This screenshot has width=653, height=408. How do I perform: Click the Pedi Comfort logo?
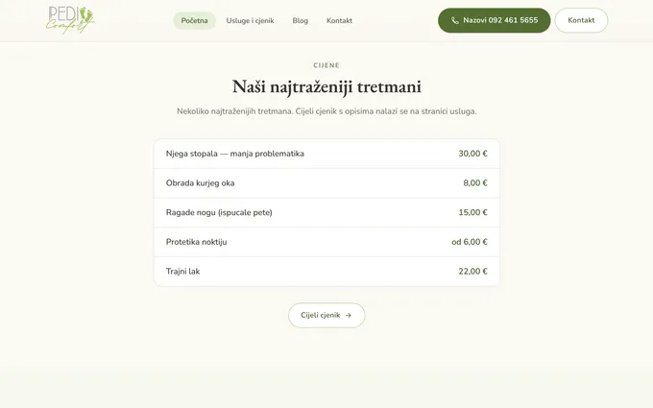tap(70, 19)
